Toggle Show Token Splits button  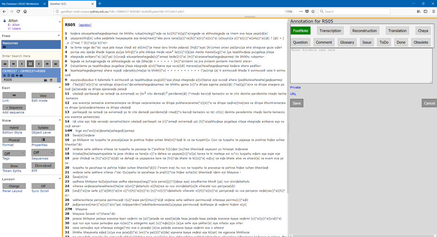coord(14,166)
